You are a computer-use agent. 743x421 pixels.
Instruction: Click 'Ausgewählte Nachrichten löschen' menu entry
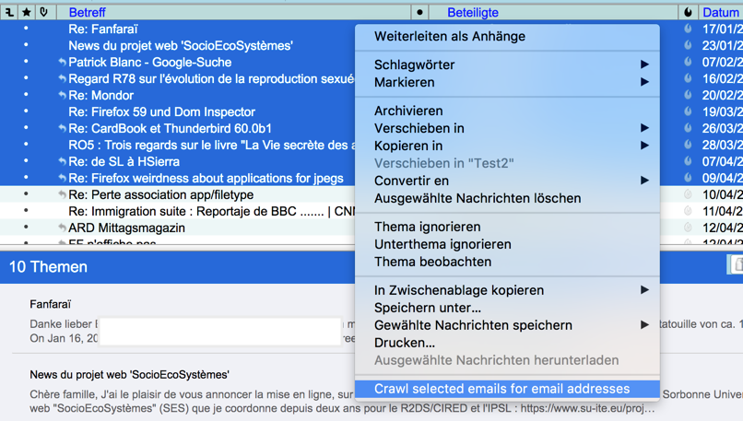477,198
